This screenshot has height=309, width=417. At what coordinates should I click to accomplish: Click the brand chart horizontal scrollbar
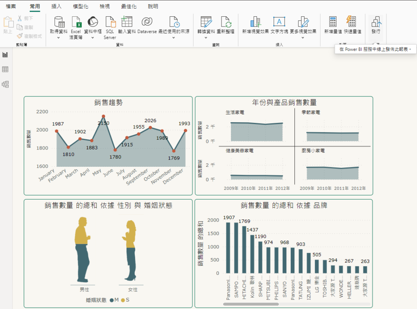pos(251,304)
